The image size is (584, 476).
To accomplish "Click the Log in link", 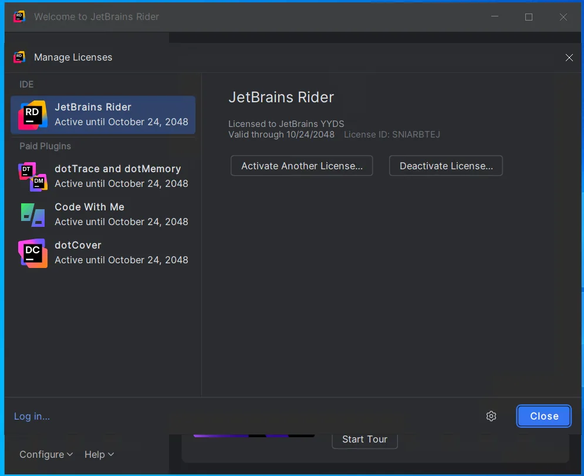I will (32, 416).
